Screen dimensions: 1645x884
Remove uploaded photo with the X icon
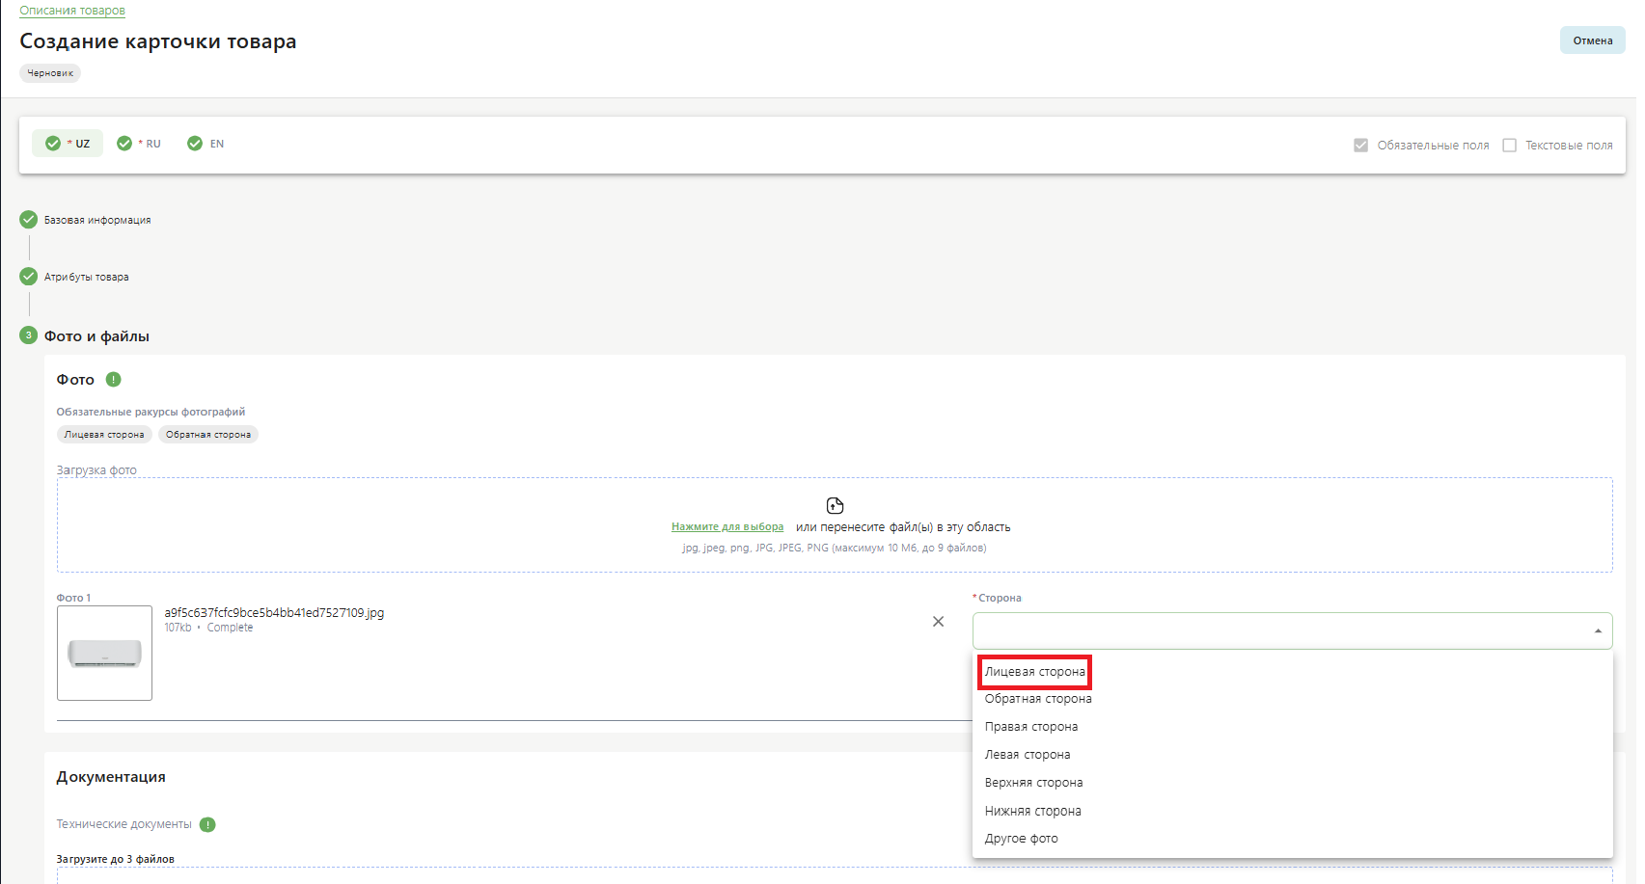click(x=938, y=622)
